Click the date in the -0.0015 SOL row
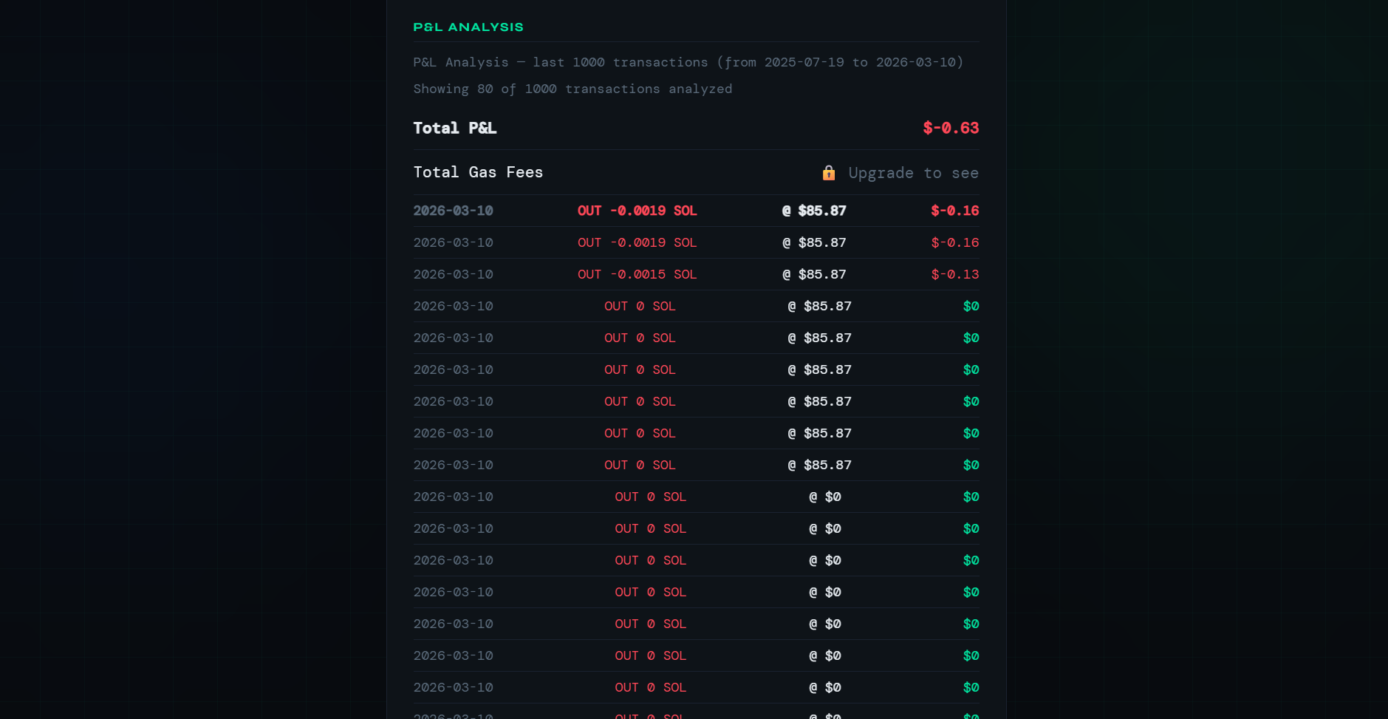The width and height of the screenshot is (1388, 719). [454, 274]
